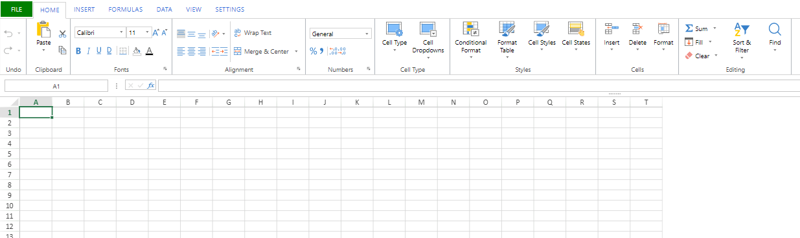Click the Decrease Indent icon
The height and width of the screenshot is (238, 800).
click(x=215, y=51)
